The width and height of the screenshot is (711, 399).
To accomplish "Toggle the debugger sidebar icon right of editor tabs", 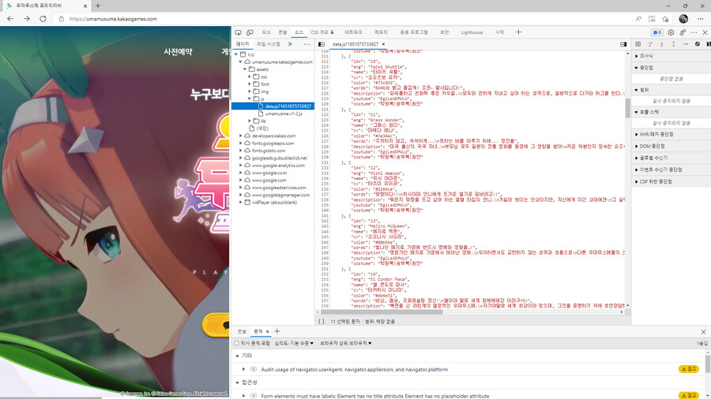I will (x=623, y=44).
